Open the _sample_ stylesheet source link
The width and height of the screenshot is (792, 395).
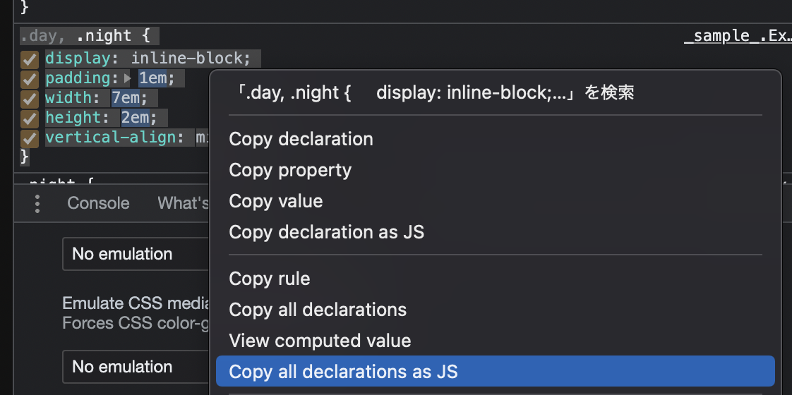[737, 36]
